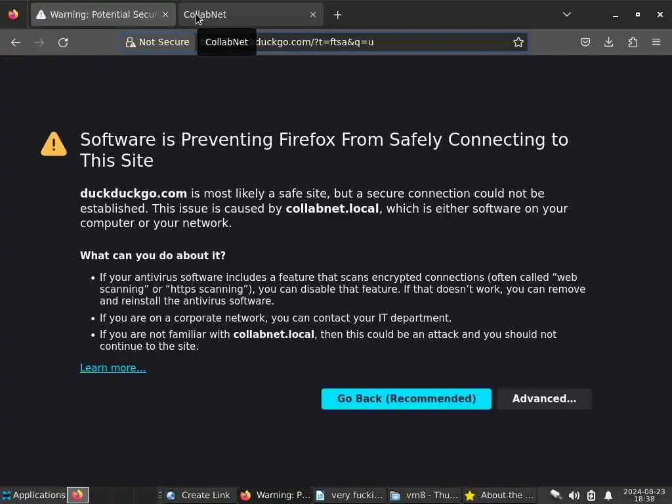Open a new tab
The height and width of the screenshot is (504, 672).
pyautogui.click(x=338, y=15)
